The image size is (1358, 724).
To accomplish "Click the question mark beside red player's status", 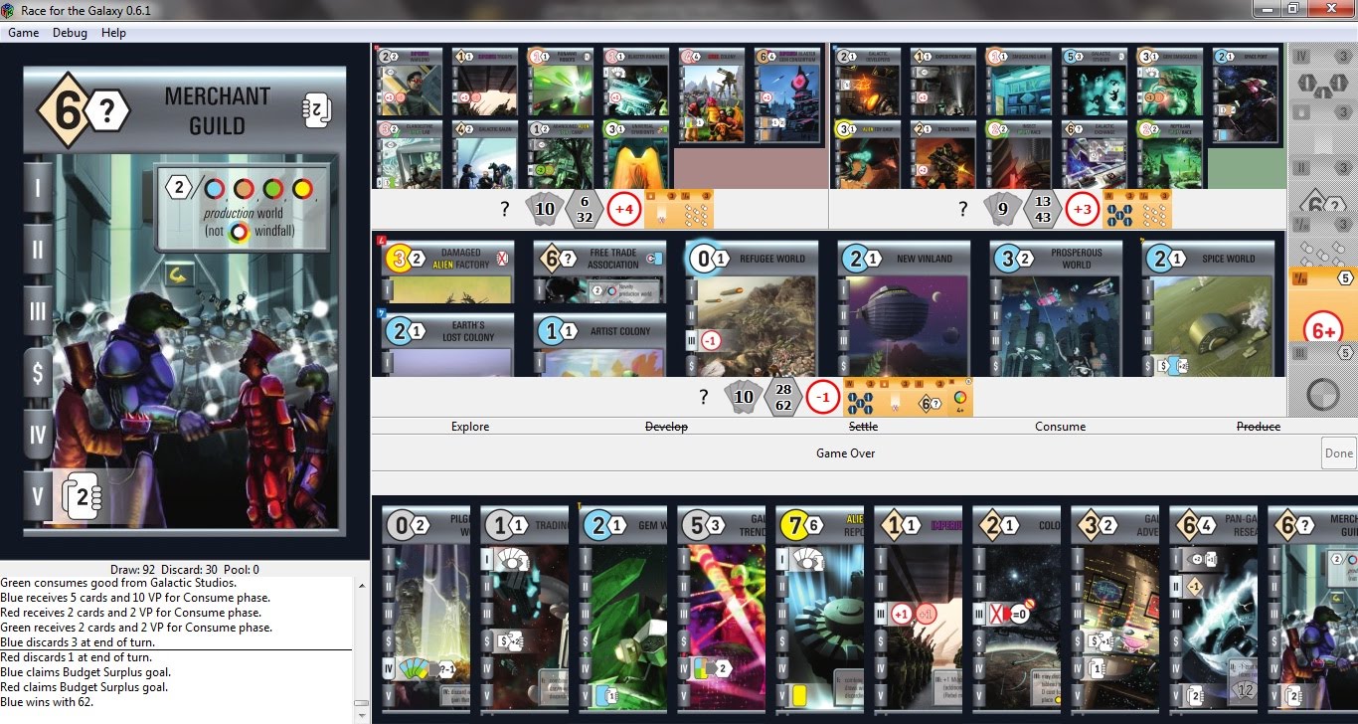I will [x=504, y=209].
